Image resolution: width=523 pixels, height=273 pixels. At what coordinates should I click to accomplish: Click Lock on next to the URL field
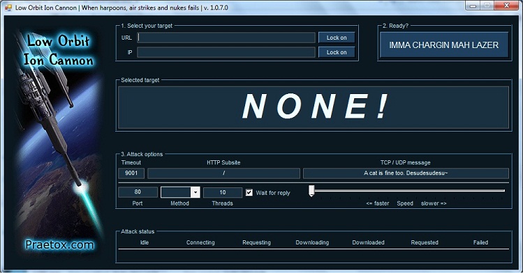pyautogui.click(x=337, y=38)
